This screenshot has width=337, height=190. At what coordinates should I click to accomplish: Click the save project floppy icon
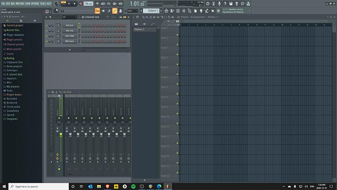(231, 3)
